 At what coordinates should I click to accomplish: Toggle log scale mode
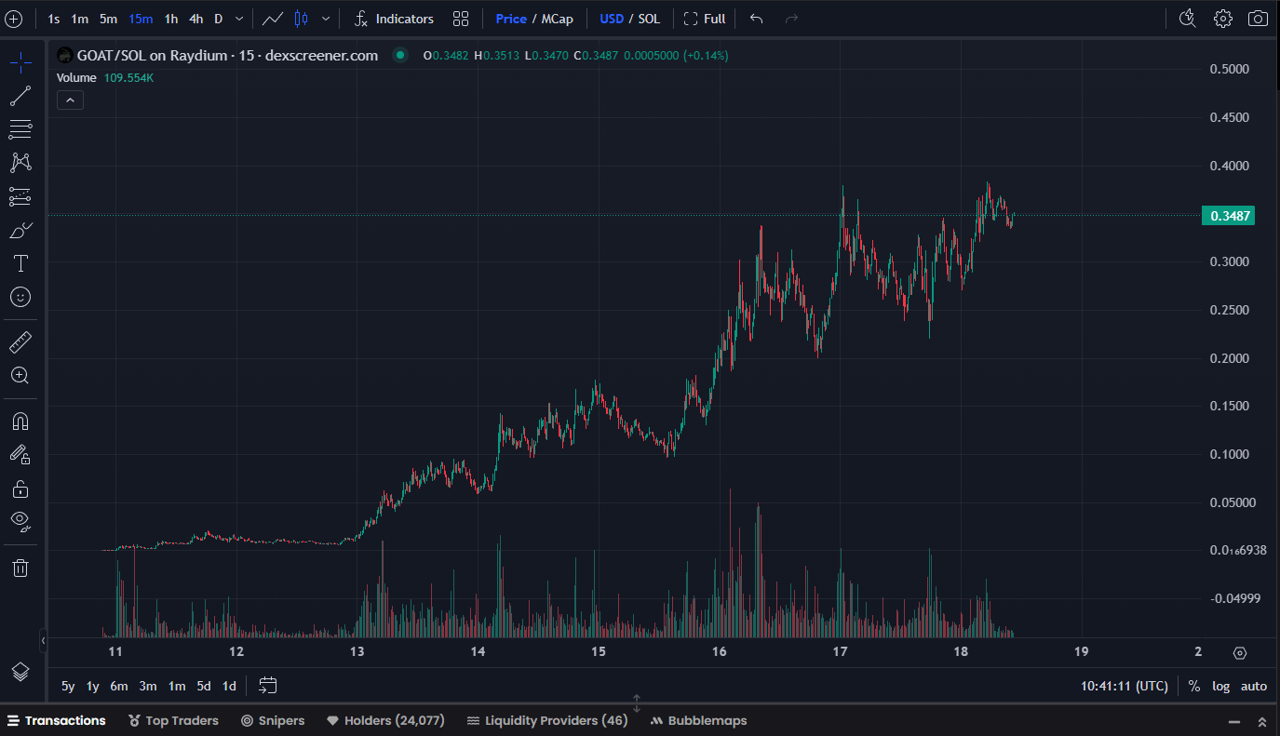point(1221,687)
